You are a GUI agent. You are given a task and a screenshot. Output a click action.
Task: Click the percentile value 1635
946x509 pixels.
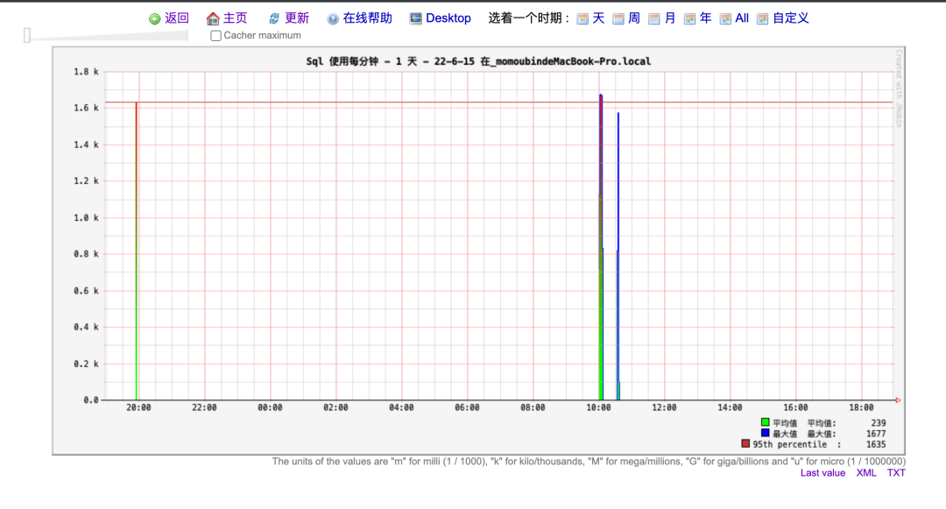(876, 444)
